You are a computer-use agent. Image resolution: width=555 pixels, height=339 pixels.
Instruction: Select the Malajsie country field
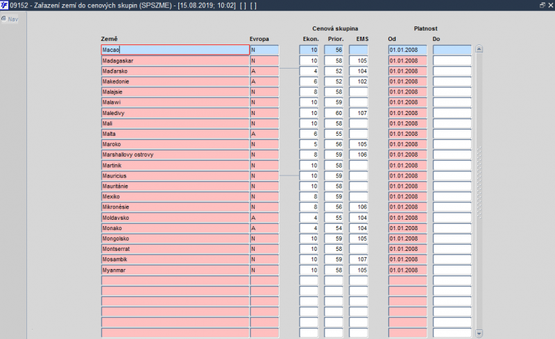coord(176,92)
